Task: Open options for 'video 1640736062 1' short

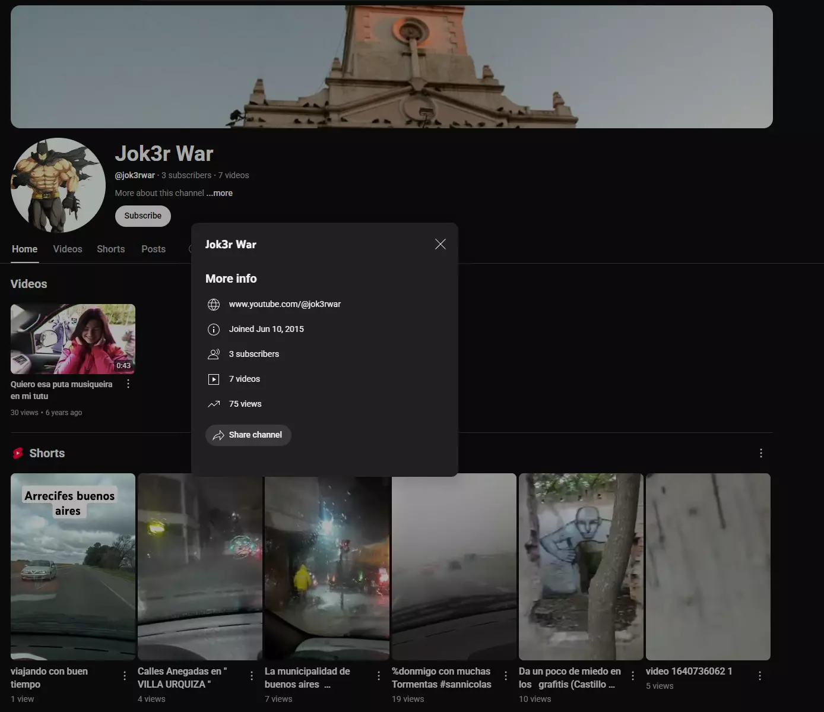Action: click(760, 676)
